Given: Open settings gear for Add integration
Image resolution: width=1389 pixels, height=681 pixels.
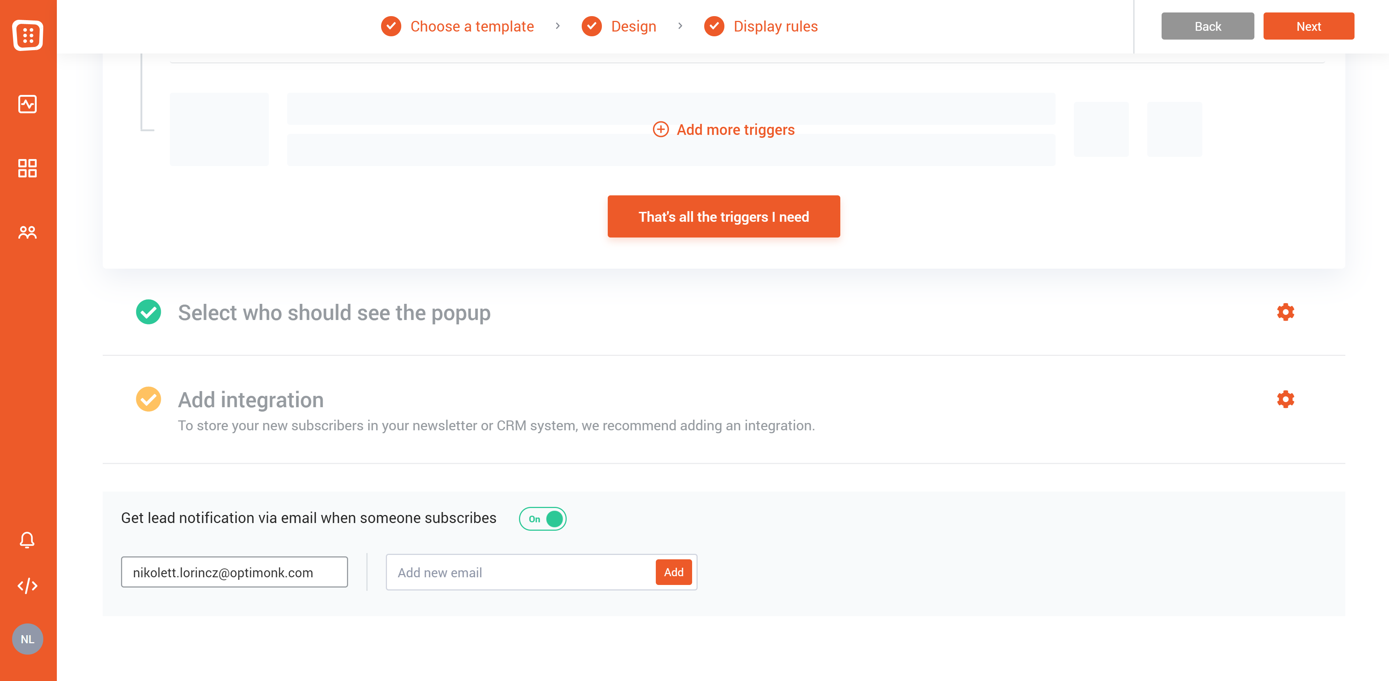Looking at the screenshot, I should [1286, 399].
